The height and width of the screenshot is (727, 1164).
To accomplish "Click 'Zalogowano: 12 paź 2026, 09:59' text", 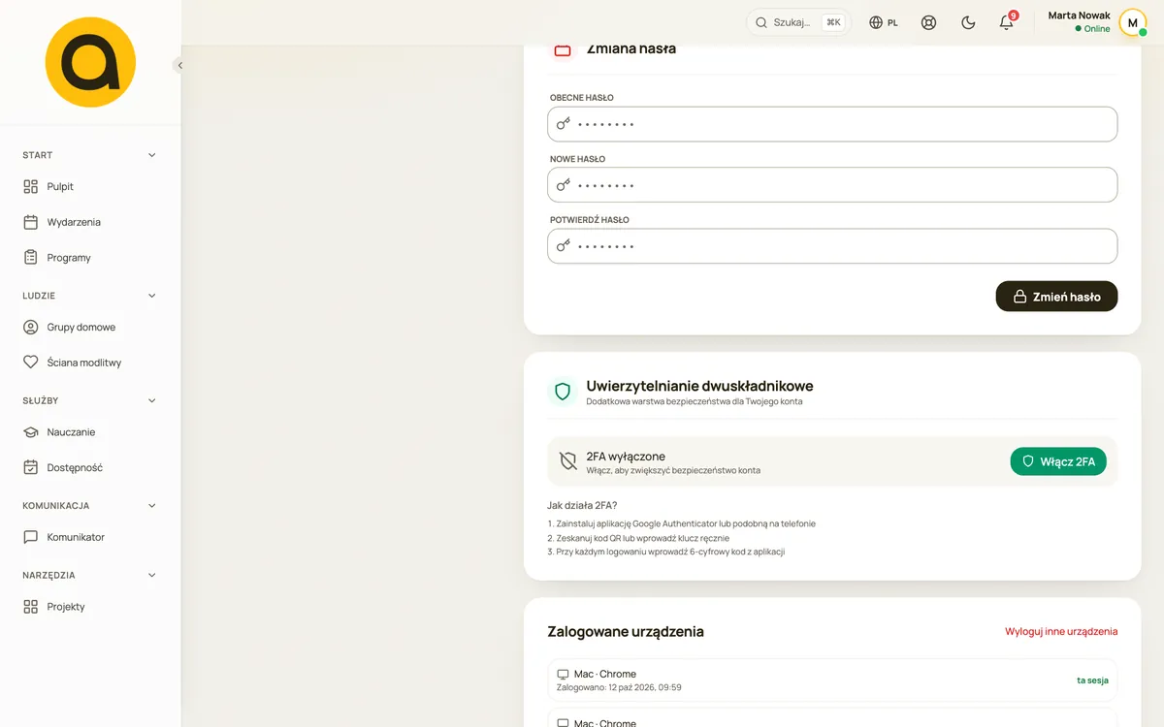I will (619, 687).
